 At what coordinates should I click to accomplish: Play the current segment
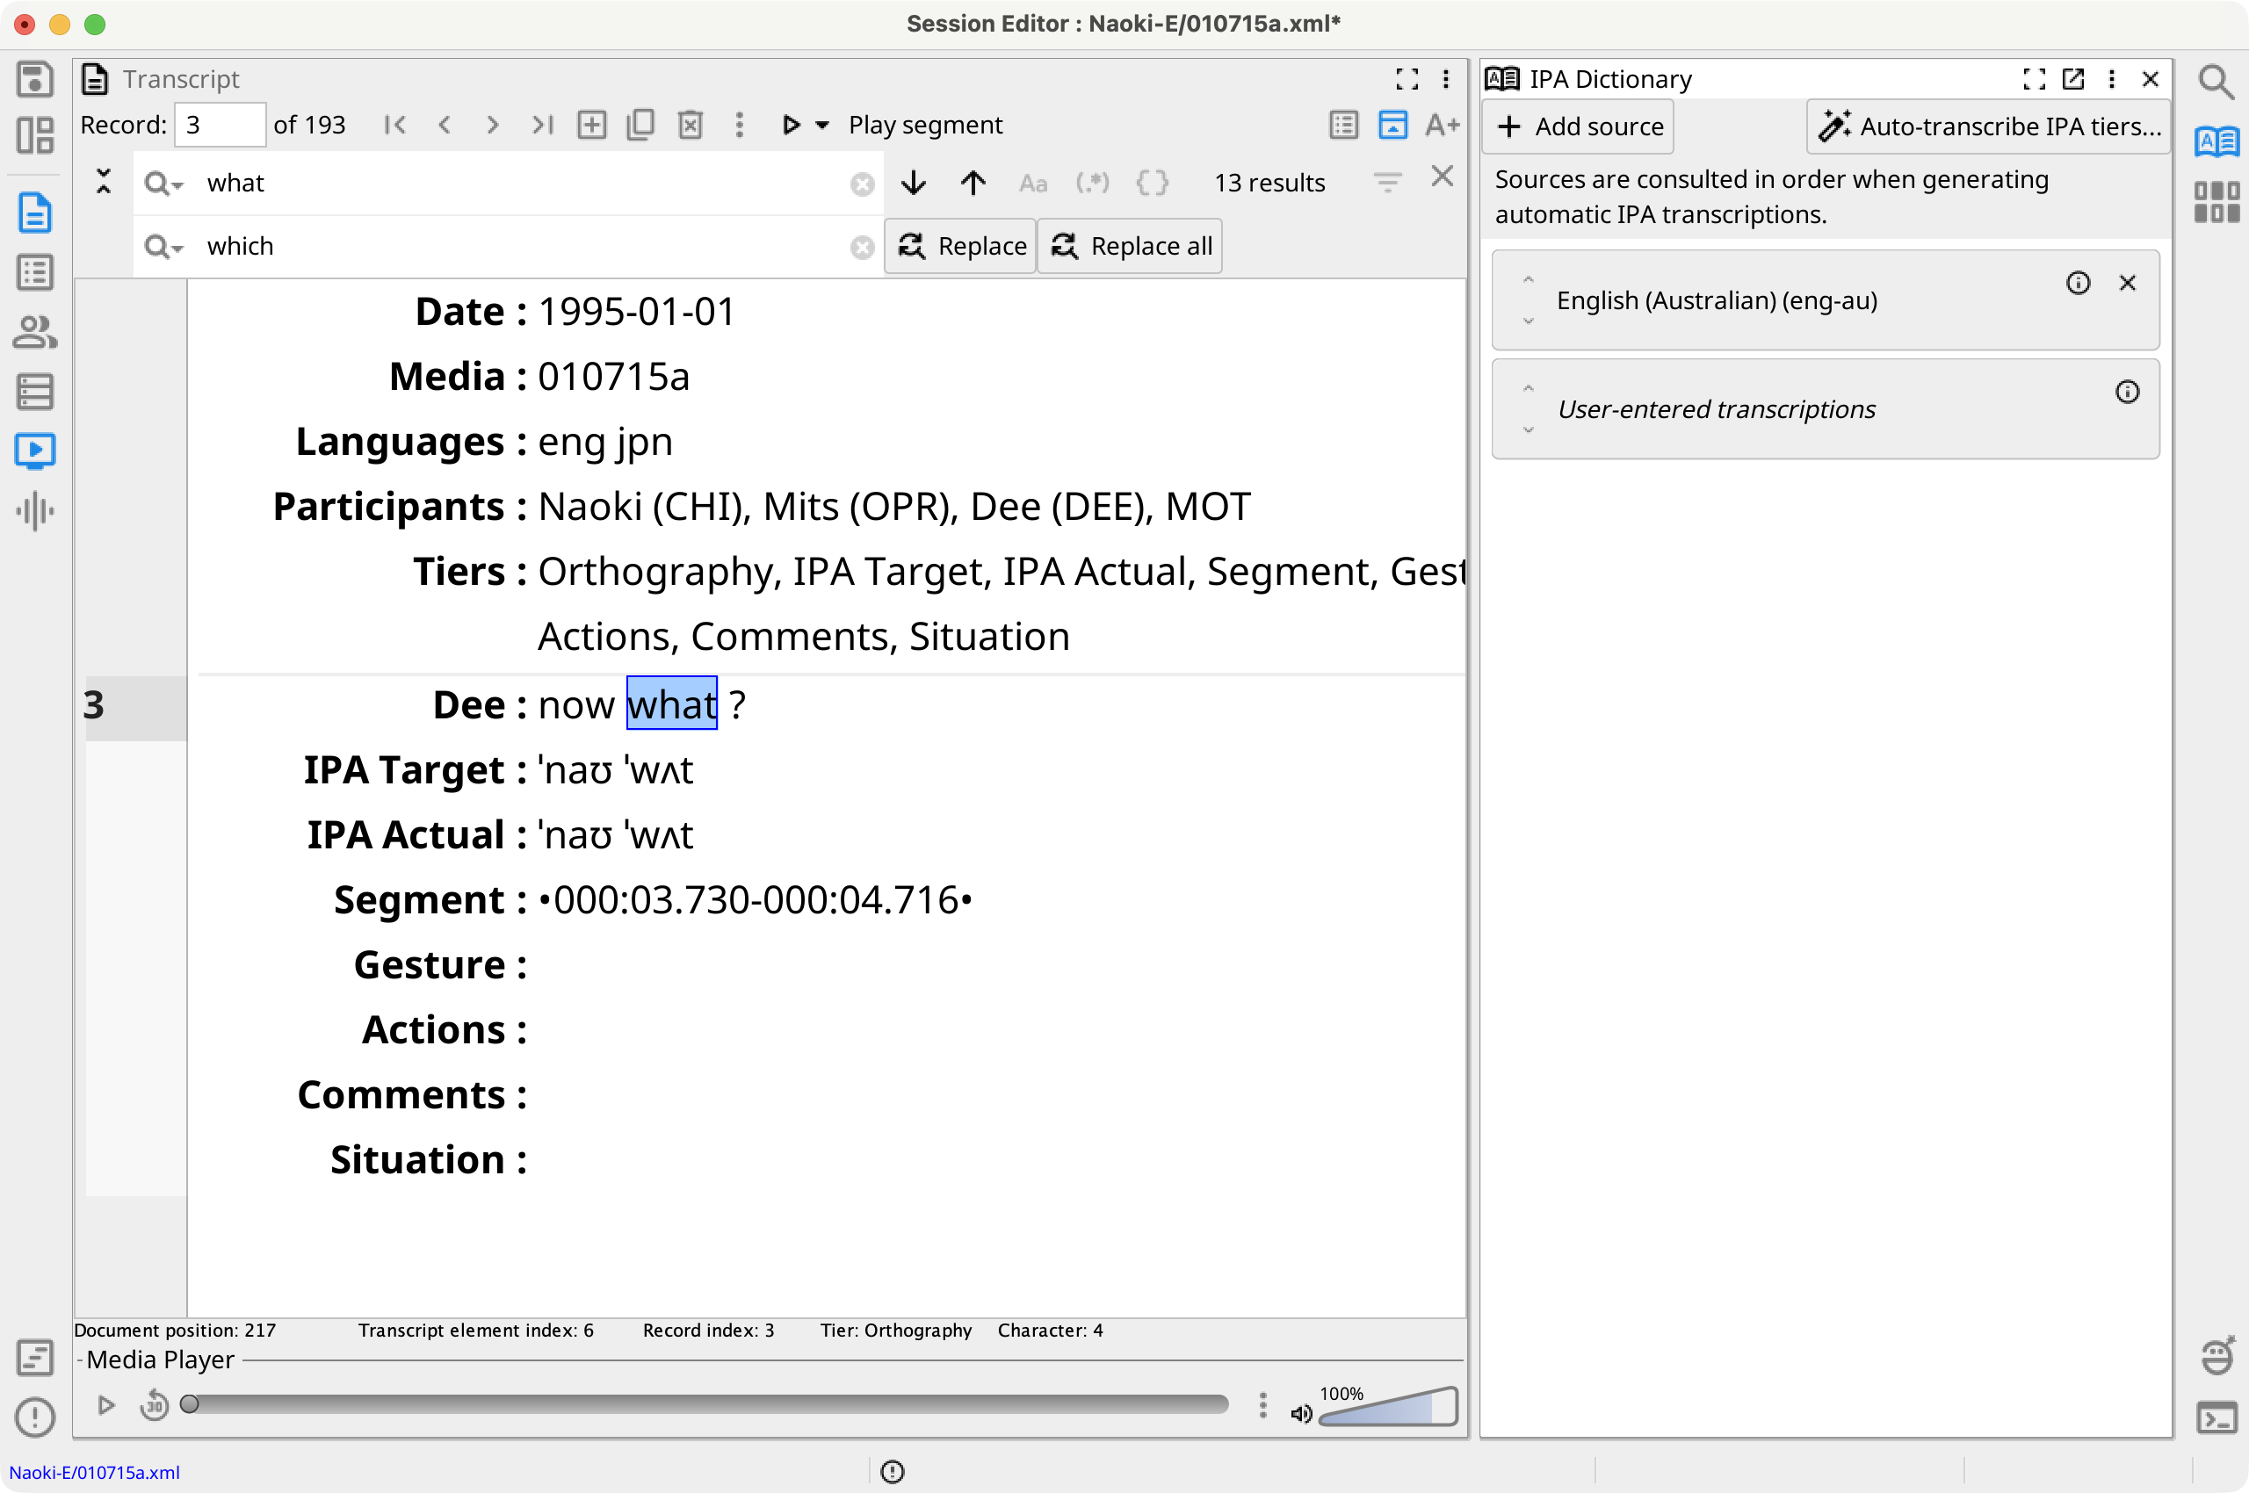[790, 125]
